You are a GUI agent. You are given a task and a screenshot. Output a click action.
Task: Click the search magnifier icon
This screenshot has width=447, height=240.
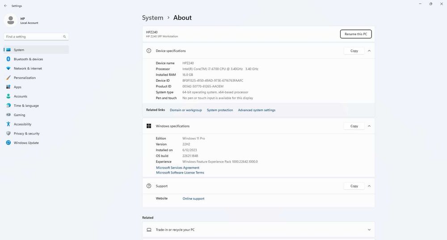[x=64, y=37]
